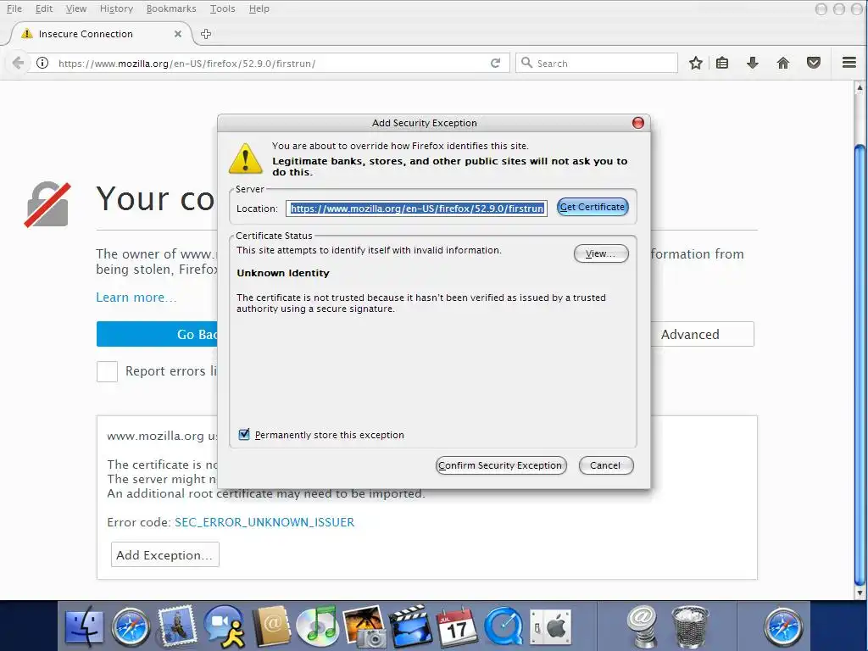Click the page scrollbar down arrow

coord(860,593)
